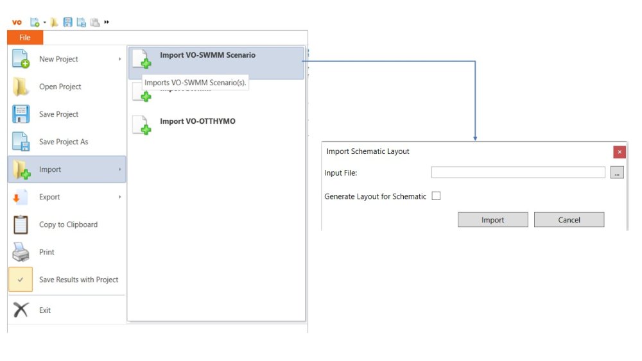The height and width of the screenshot is (361, 642).
Task: Click the open folder icon in quick access toolbar
Action: [54, 22]
